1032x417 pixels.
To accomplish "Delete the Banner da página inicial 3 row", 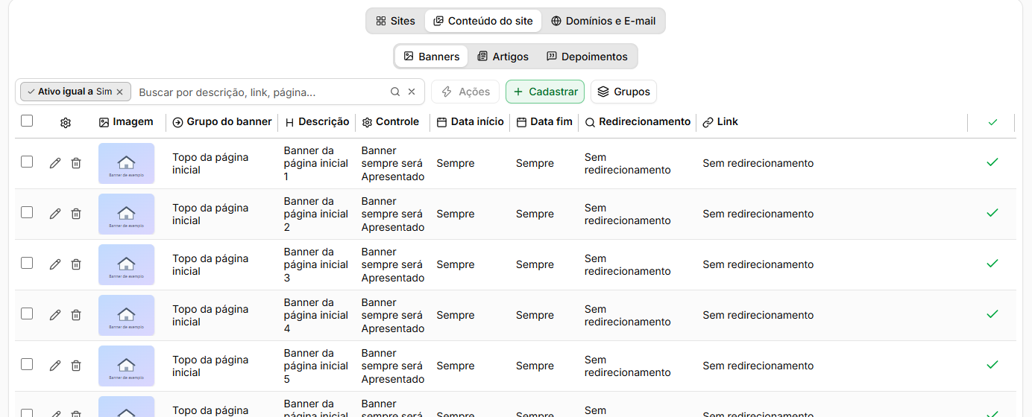I will click(x=76, y=264).
